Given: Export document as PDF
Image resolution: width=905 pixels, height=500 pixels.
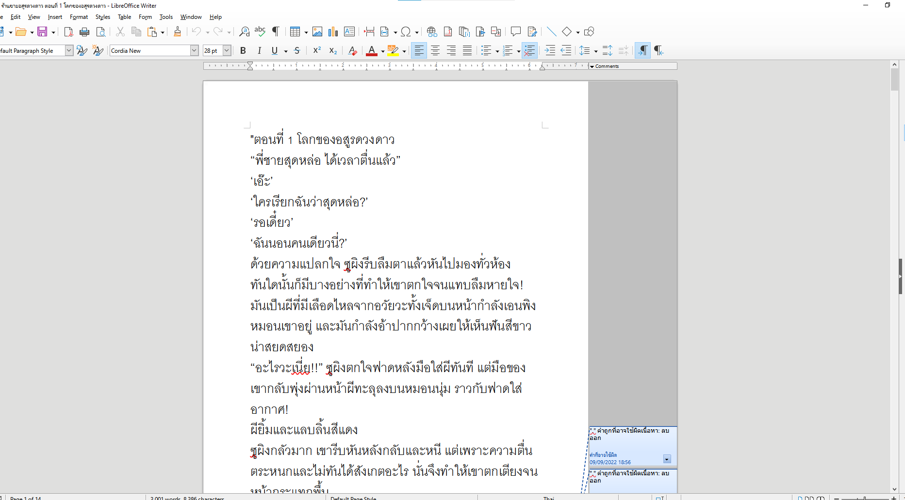Looking at the screenshot, I should [x=68, y=32].
